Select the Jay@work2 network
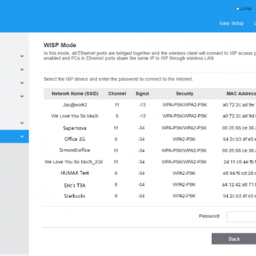256x256 pixels. point(75,105)
